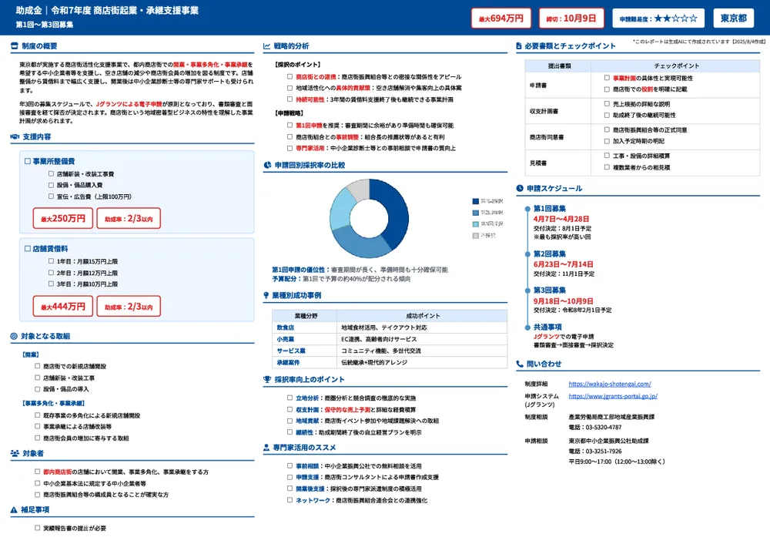
Task: Click phone number 03-5320-4787
Action: [x=604, y=428]
